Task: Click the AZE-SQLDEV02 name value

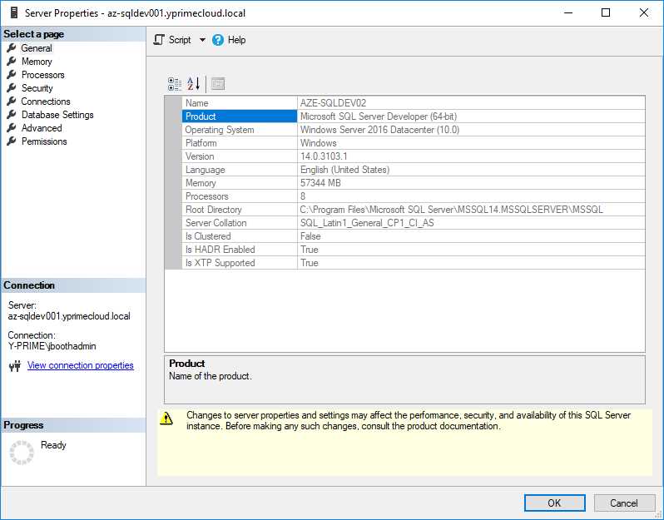Action: (333, 103)
